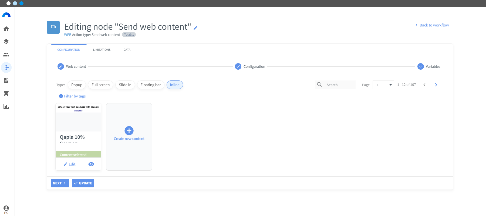This screenshot has width=486, height=216.
Task: Switch to the Configuration tab
Action: point(69,50)
